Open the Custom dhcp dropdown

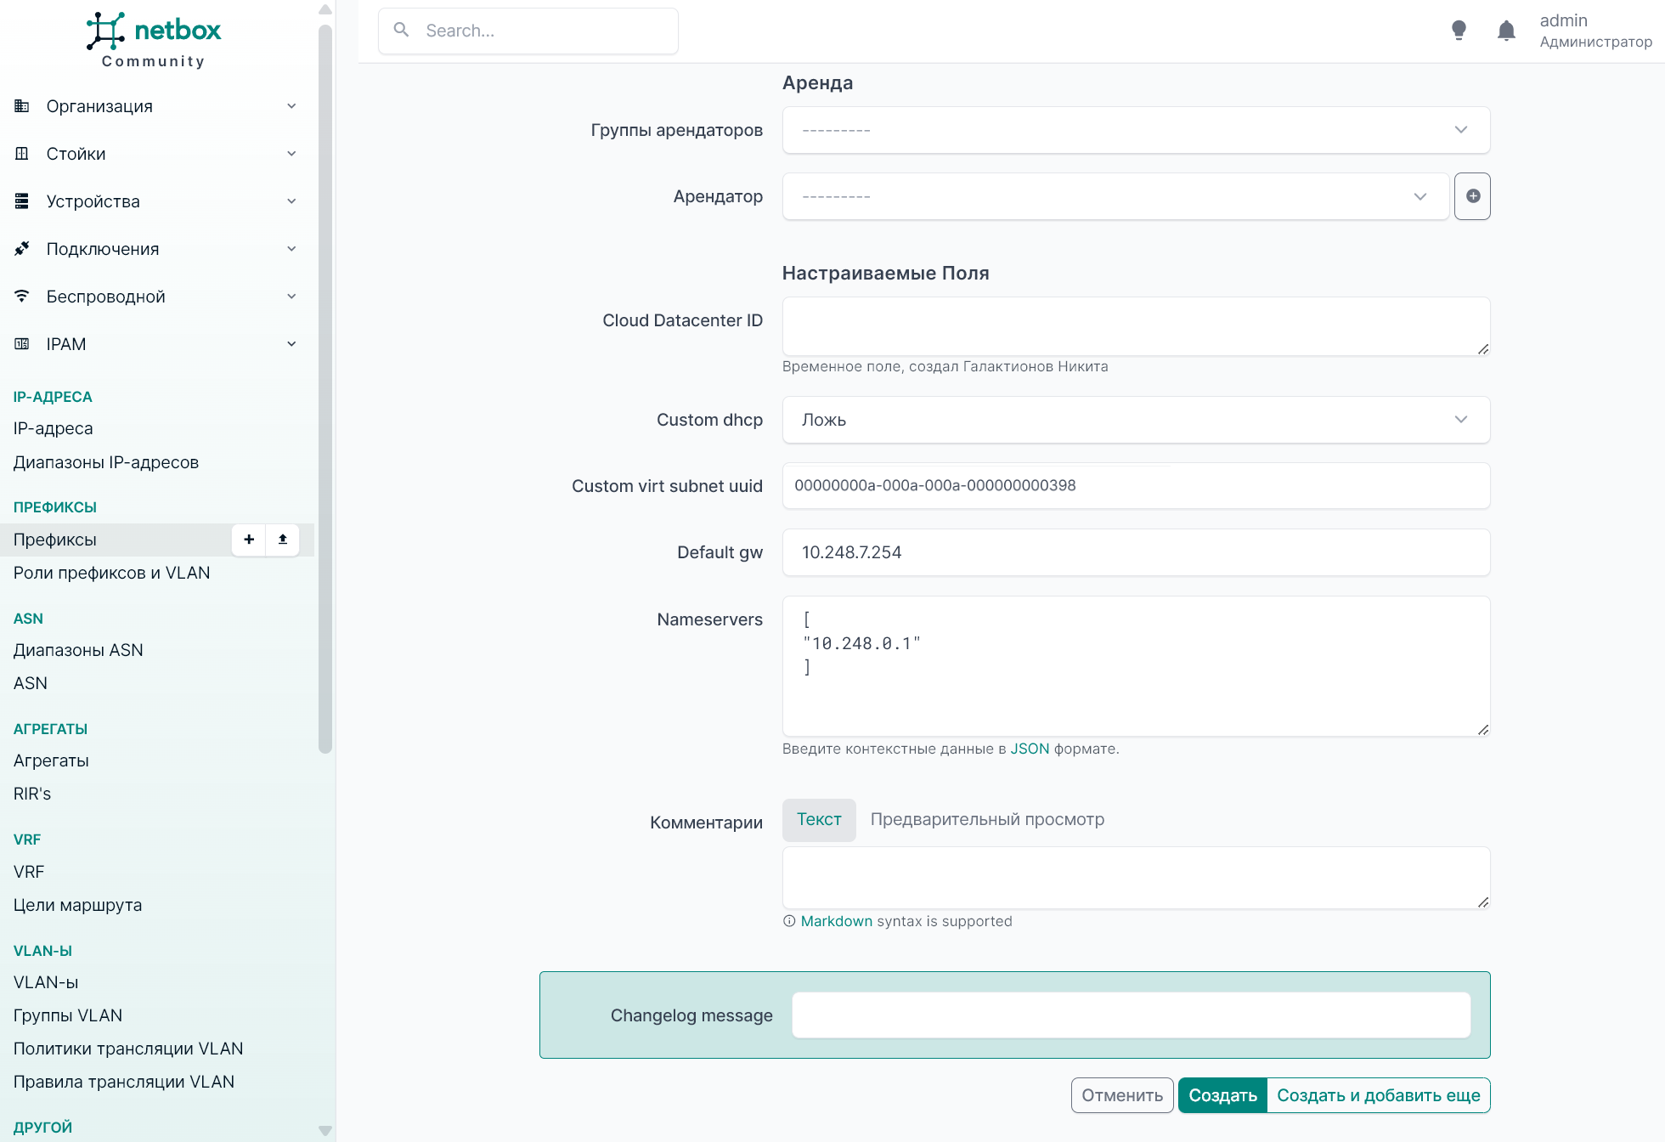click(1136, 420)
